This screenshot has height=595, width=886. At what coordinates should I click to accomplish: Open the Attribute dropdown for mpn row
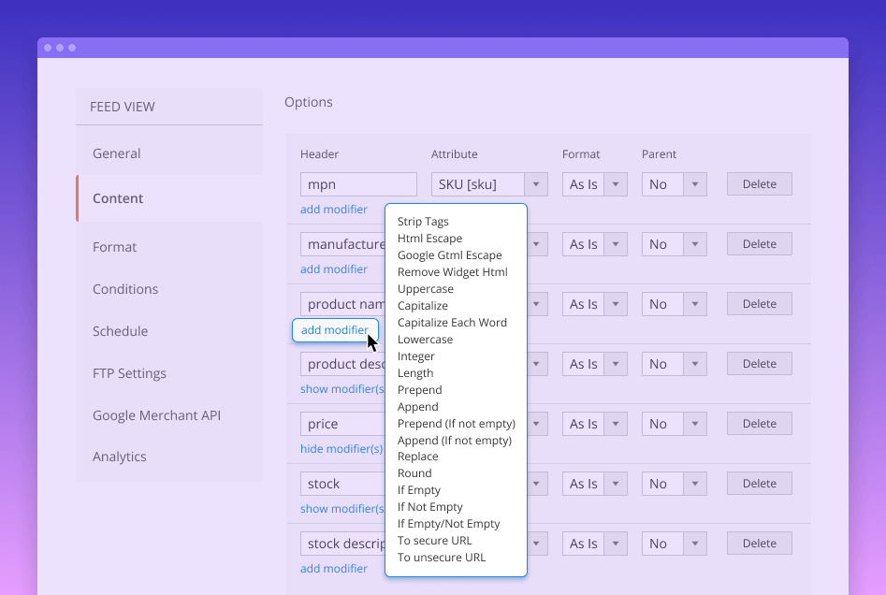[x=536, y=183]
